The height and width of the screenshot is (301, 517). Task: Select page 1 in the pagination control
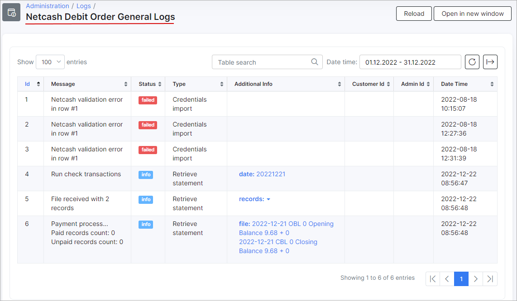click(461, 279)
